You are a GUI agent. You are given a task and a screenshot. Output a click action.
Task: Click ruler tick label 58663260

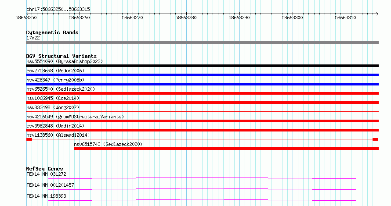coord(79,18)
